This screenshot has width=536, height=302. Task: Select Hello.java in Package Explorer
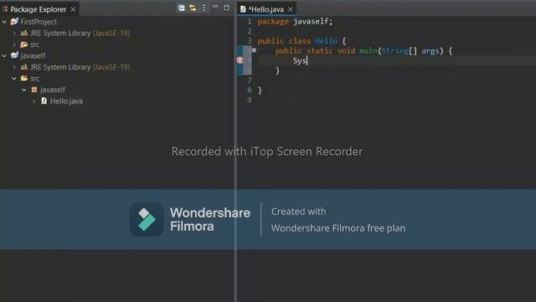tap(66, 102)
